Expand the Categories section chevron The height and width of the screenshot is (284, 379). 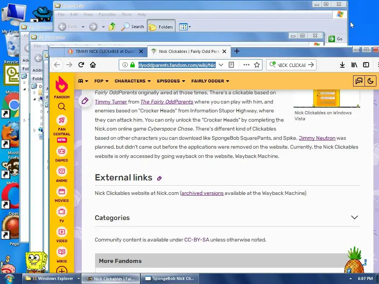pos(354,217)
